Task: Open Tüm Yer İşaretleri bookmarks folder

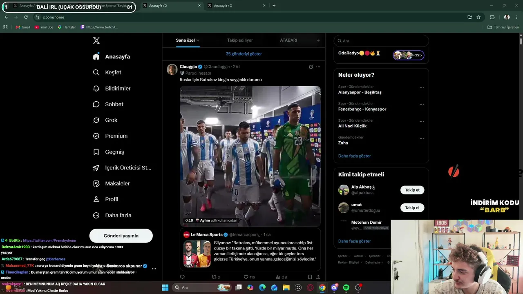Action: coord(503,27)
